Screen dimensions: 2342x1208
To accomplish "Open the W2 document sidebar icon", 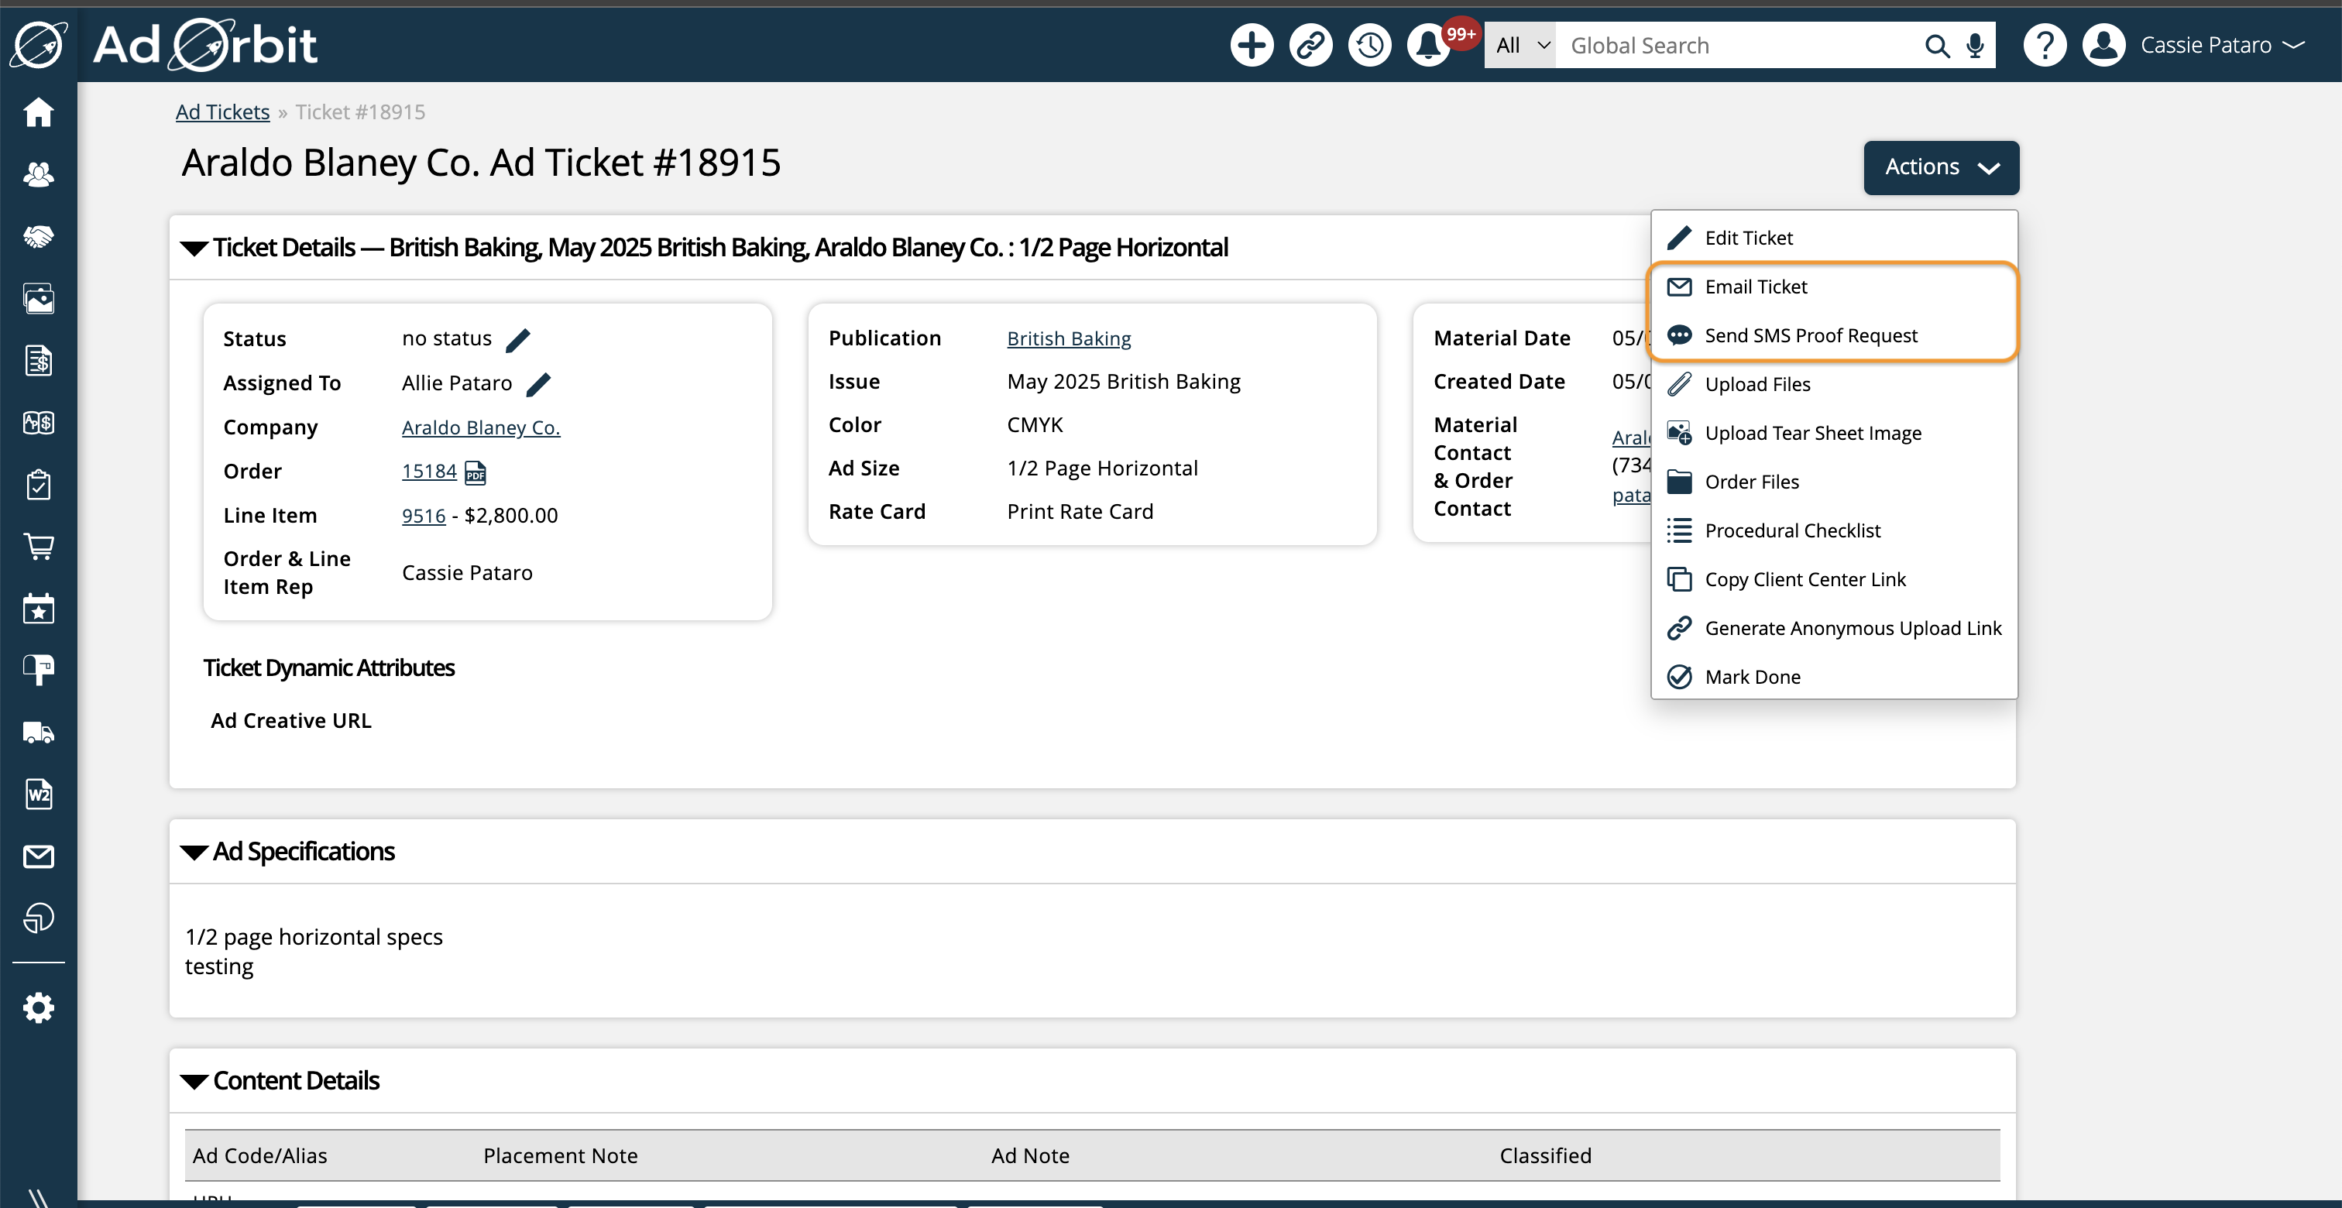I will [x=38, y=794].
